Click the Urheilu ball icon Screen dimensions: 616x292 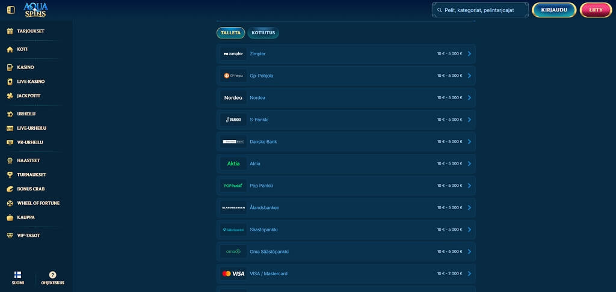(x=10, y=114)
